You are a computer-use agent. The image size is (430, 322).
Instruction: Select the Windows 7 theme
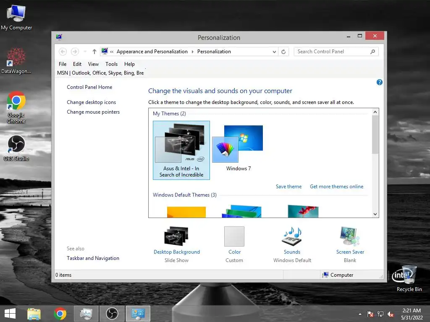pos(238,148)
